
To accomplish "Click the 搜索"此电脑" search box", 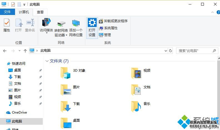I will (x=197, y=51).
